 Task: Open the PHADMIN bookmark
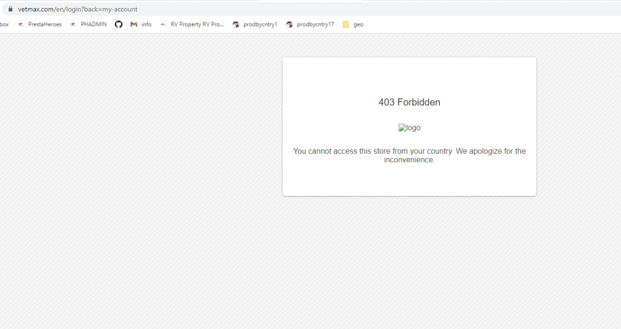pyautogui.click(x=88, y=25)
